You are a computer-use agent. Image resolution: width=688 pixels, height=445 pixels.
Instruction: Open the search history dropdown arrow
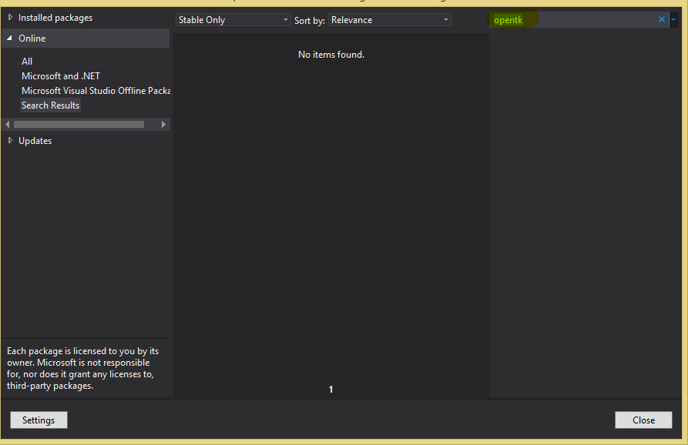[673, 19]
